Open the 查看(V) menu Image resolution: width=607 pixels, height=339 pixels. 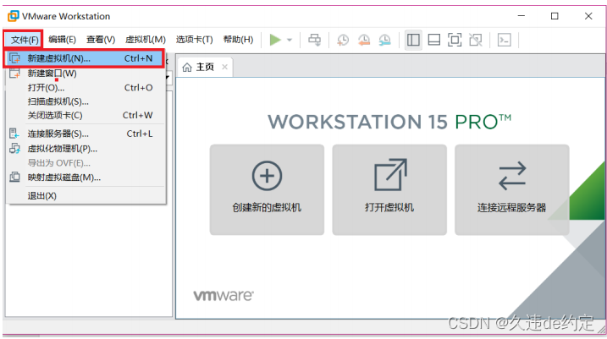click(101, 40)
